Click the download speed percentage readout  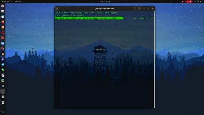(x=143, y=19)
